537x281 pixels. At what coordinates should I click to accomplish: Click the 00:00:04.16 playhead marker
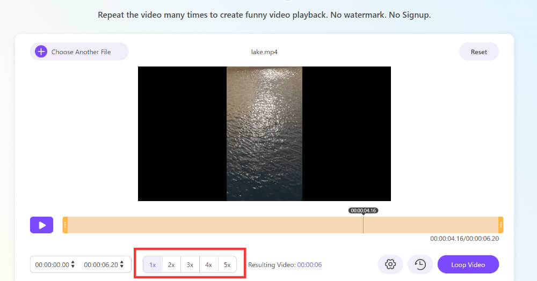[x=363, y=211]
